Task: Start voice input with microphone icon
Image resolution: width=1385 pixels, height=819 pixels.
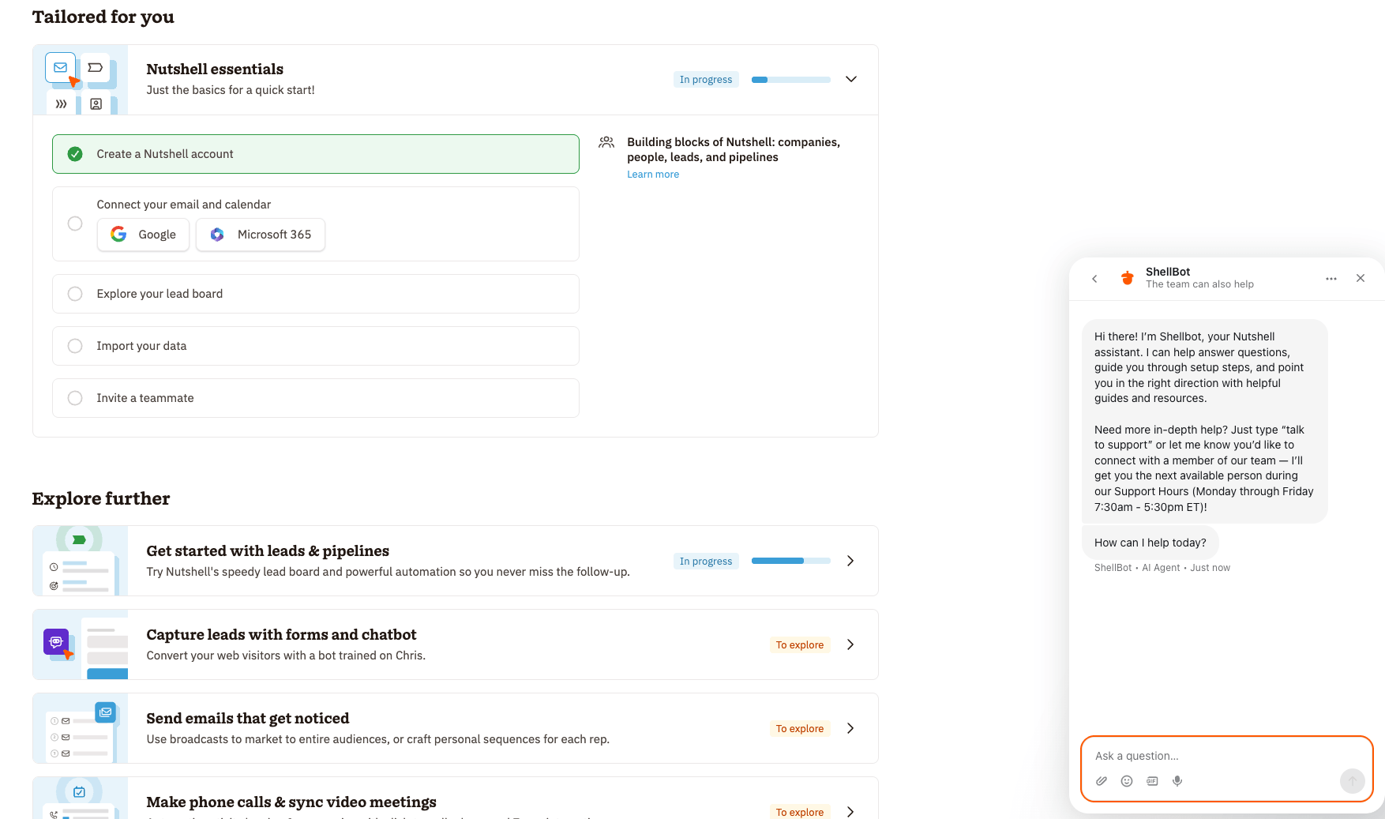Action: 1177,781
